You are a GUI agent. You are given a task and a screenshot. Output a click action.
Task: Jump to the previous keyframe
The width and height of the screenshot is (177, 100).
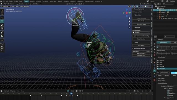[x=74, y=91]
